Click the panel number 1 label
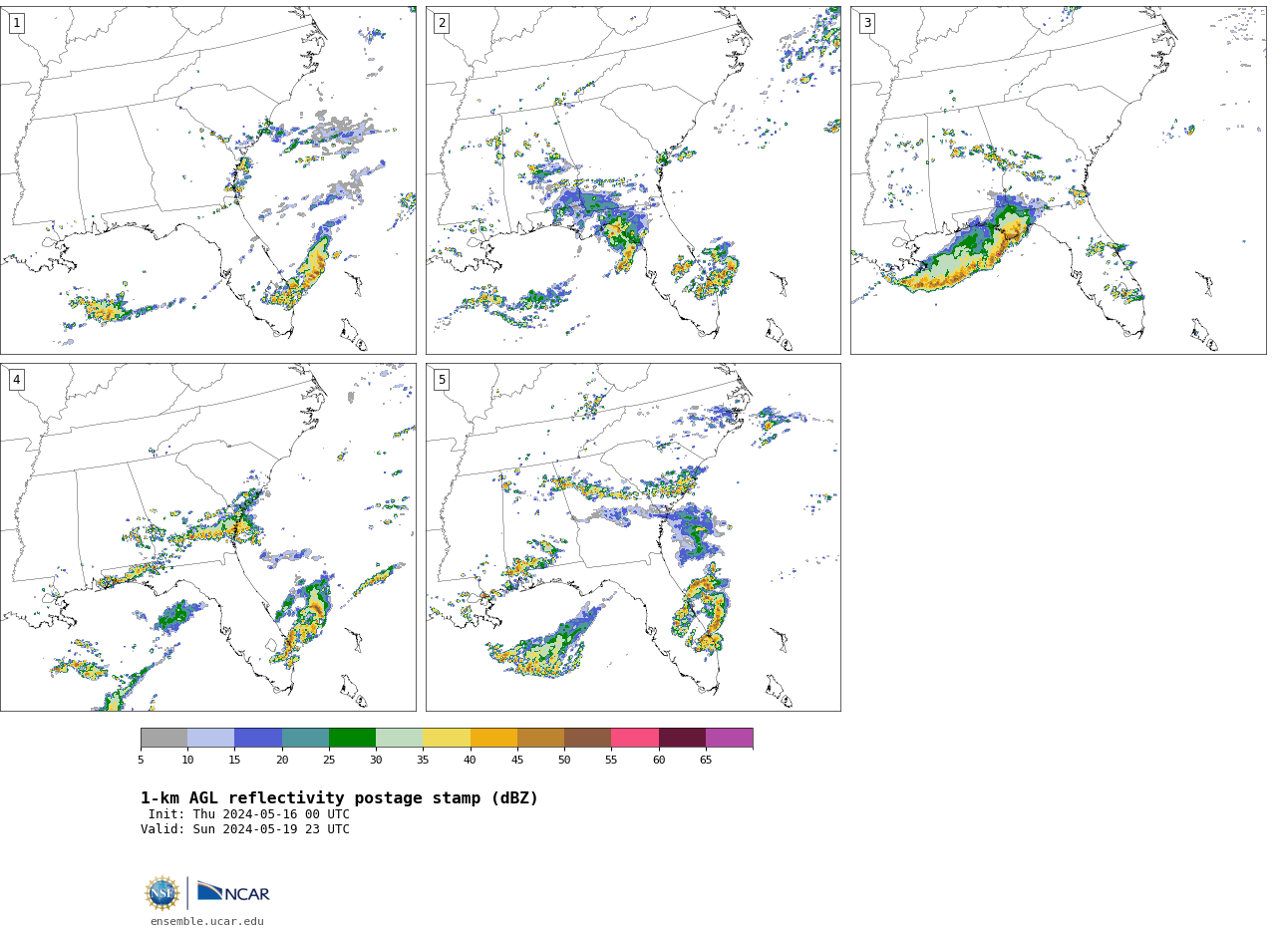1276x933 pixels. (17, 23)
